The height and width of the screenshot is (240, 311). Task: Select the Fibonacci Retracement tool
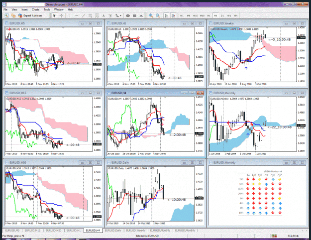click(97, 15)
